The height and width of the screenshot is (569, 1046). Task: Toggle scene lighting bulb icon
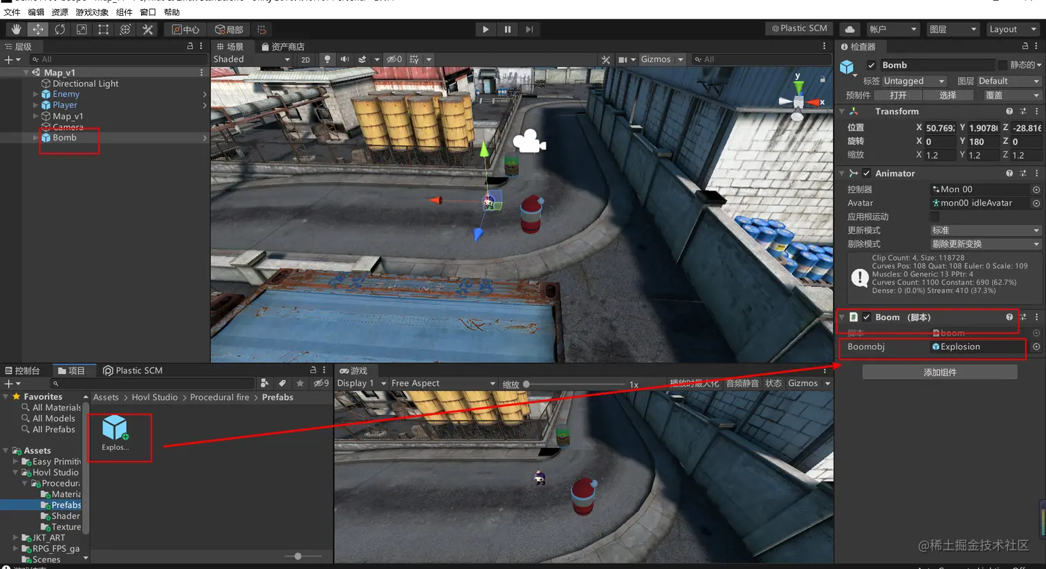[327, 59]
